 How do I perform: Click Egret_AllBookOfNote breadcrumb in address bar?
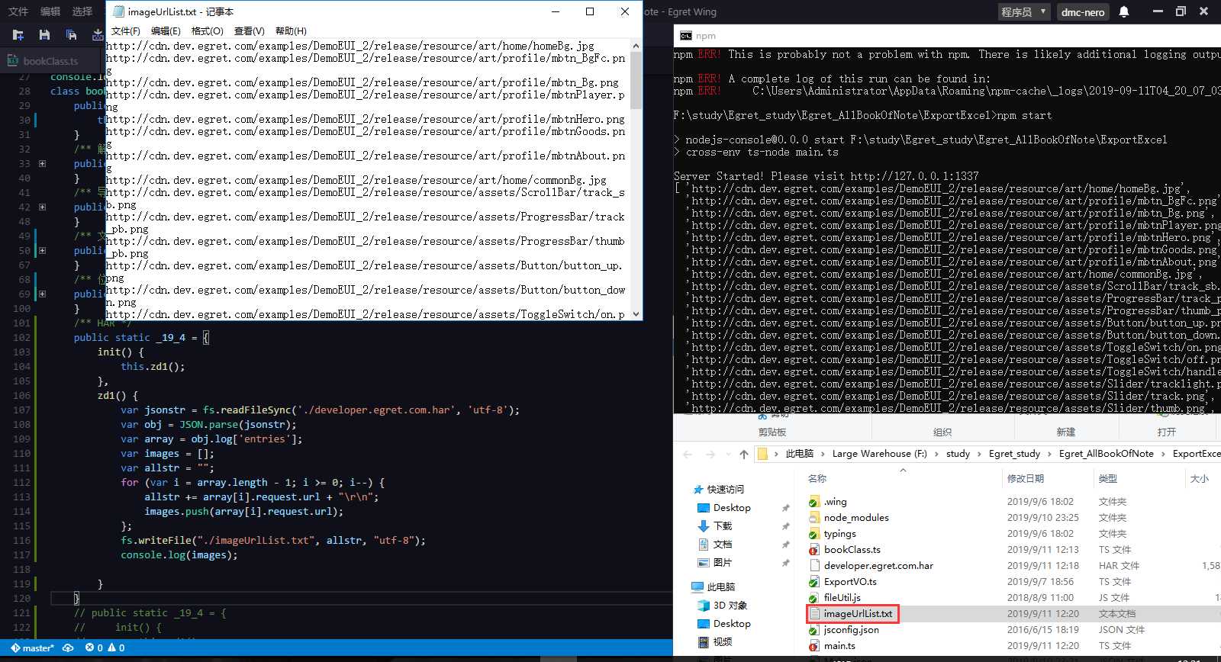[x=1106, y=454]
